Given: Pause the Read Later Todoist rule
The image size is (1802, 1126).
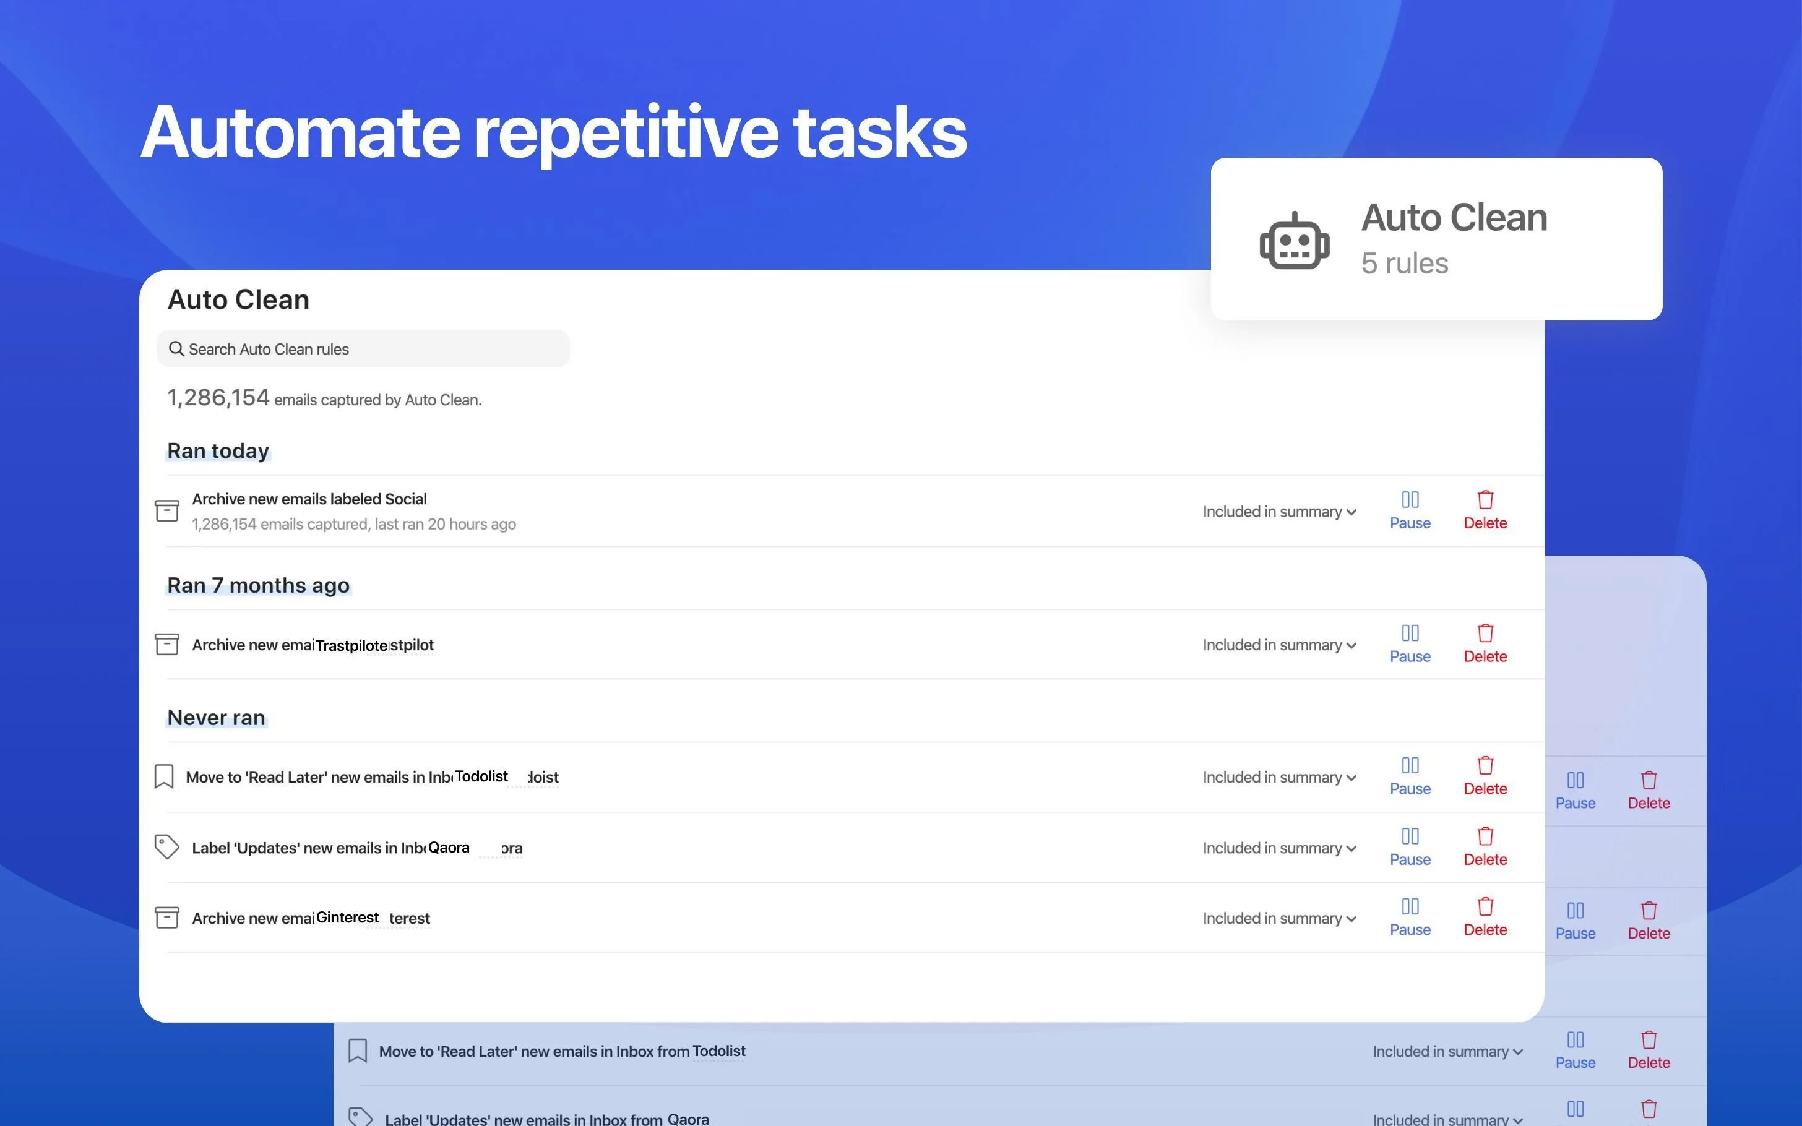Looking at the screenshot, I should click(x=1410, y=776).
